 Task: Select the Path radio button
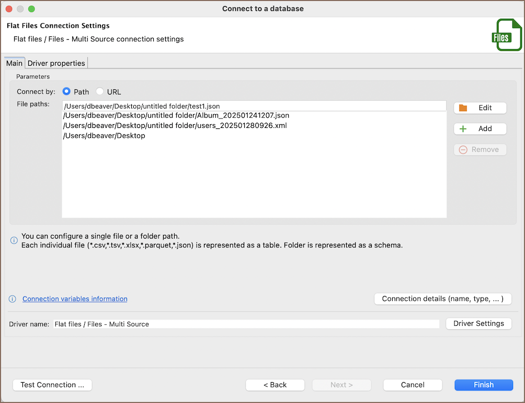pos(66,92)
